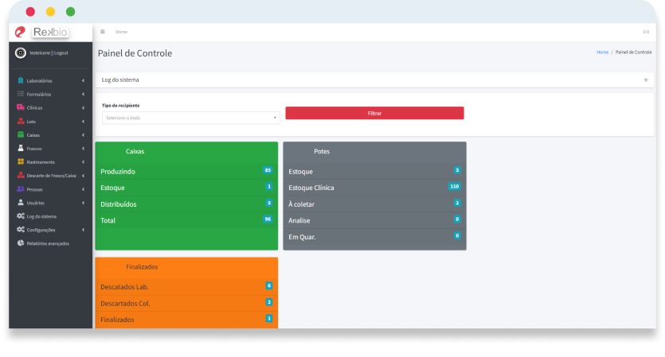The image size is (665, 357).
Task: Click the Home breadcrumb link
Action: tap(602, 52)
